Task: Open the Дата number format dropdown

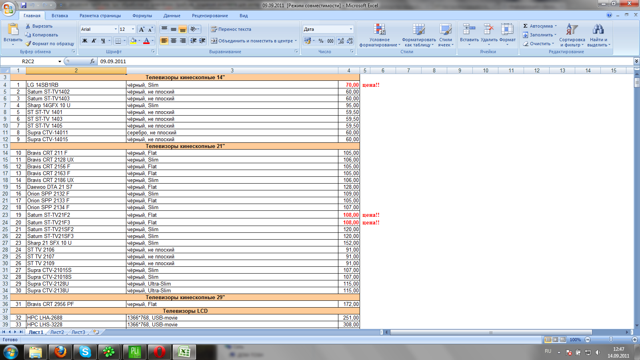Action: (351, 29)
